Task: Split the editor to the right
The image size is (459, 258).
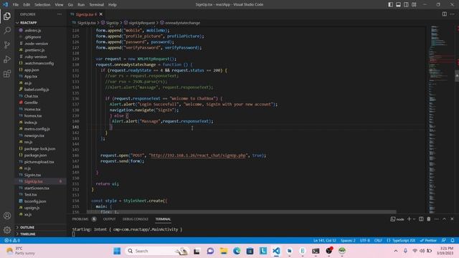Action: [445, 14]
